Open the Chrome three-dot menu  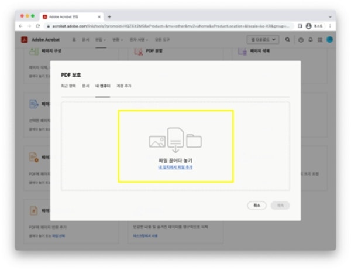(330, 26)
